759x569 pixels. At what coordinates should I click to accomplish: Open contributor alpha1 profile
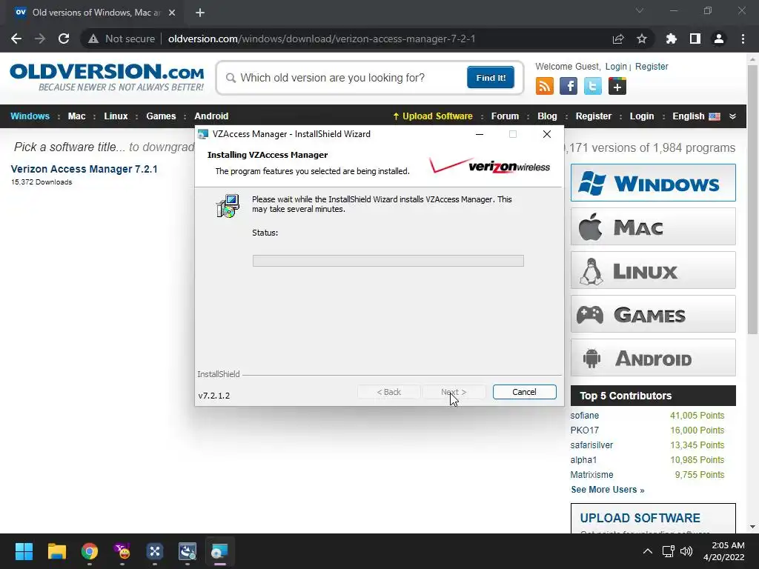583,459
